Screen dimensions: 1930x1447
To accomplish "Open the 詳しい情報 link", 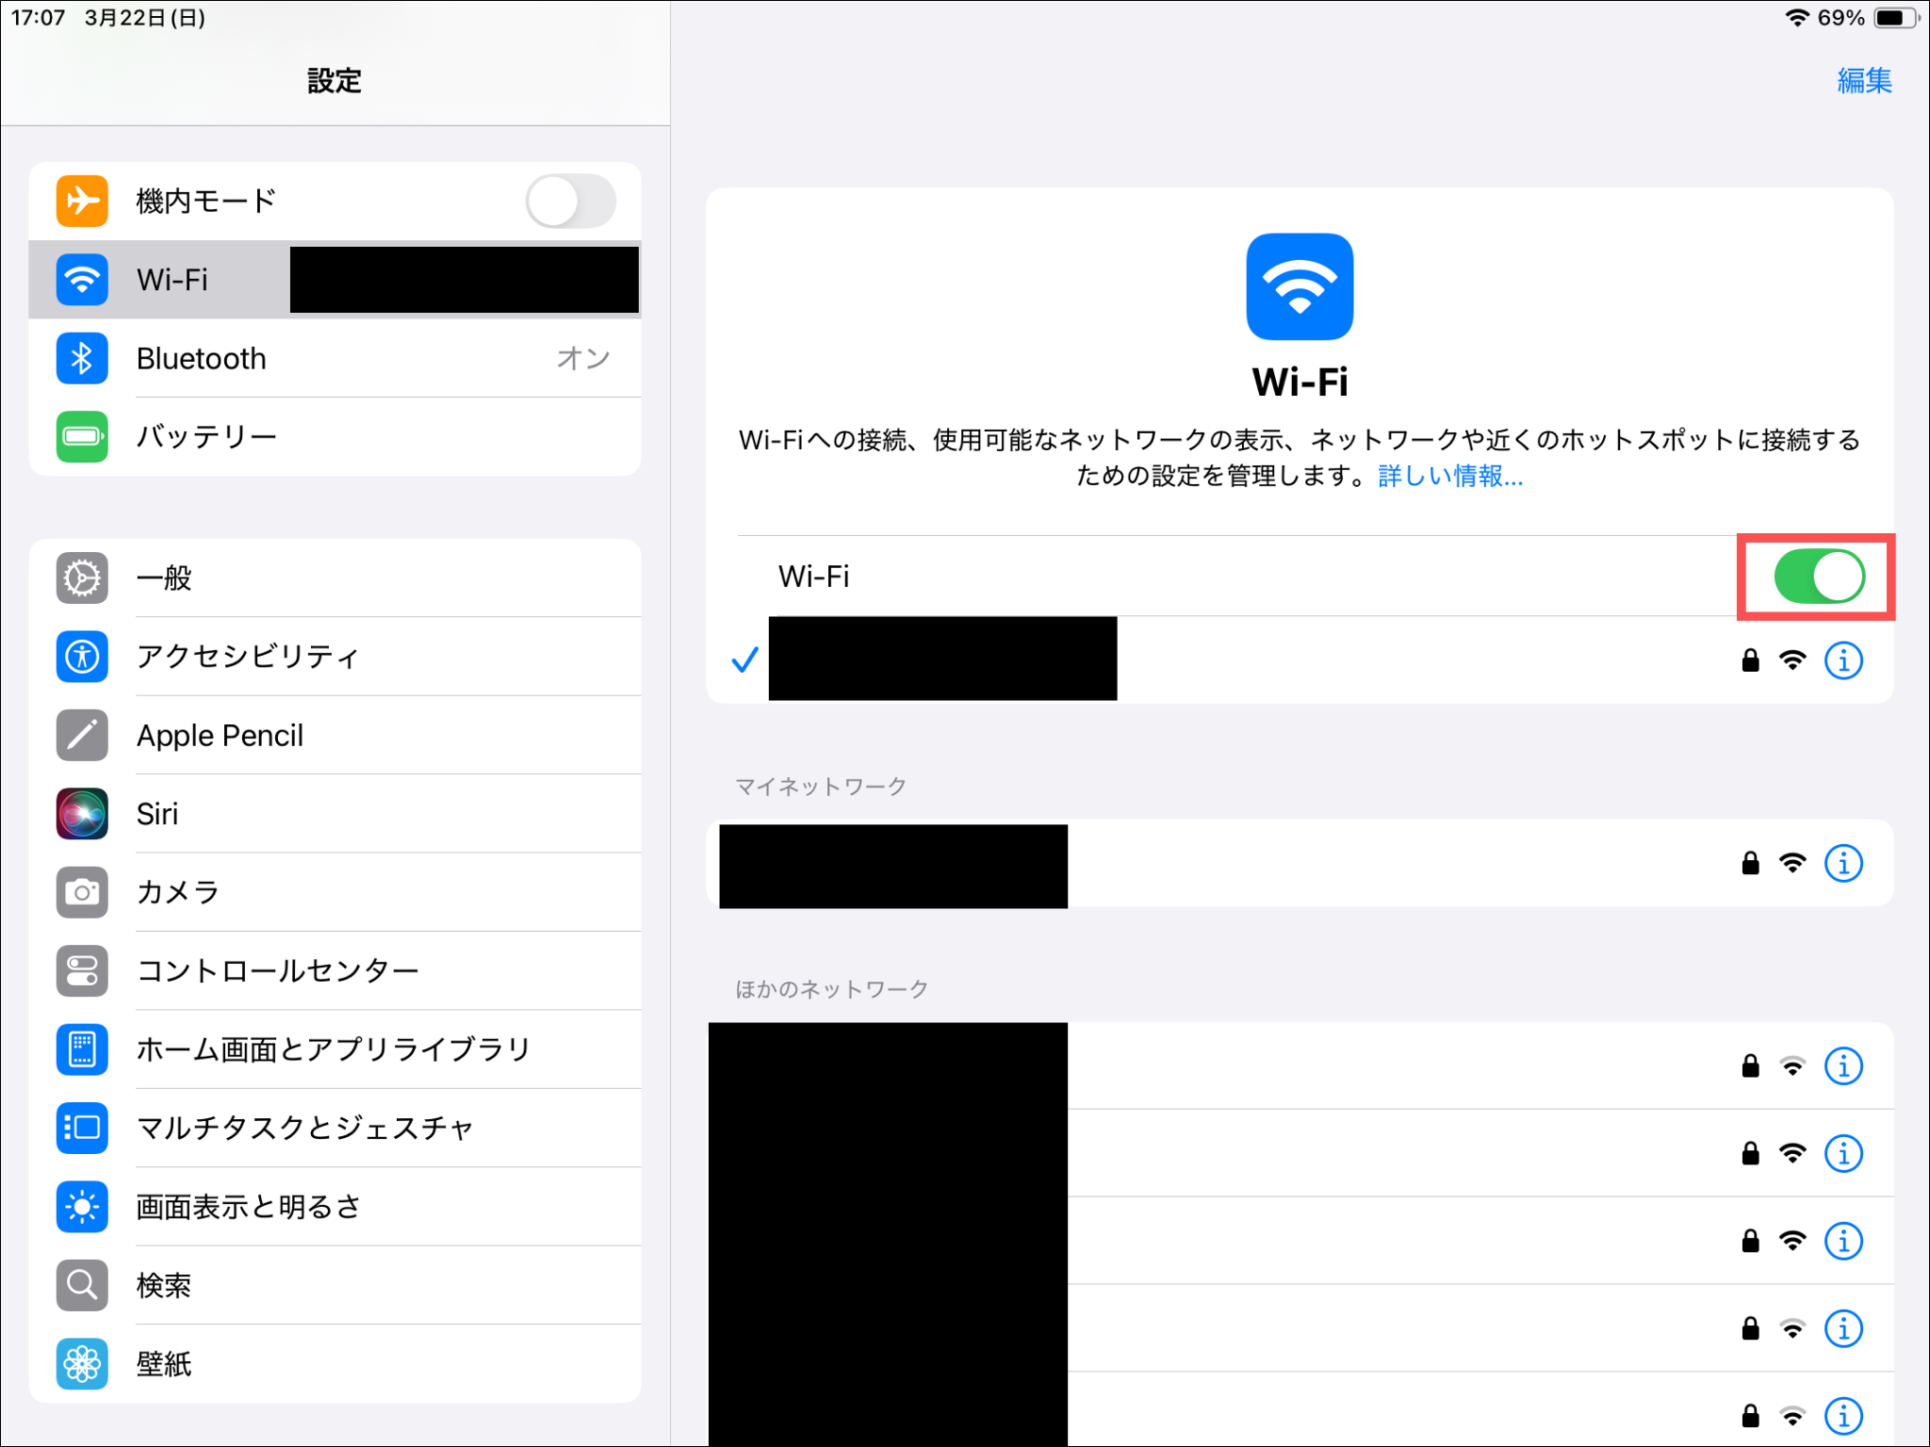I will point(1449,477).
